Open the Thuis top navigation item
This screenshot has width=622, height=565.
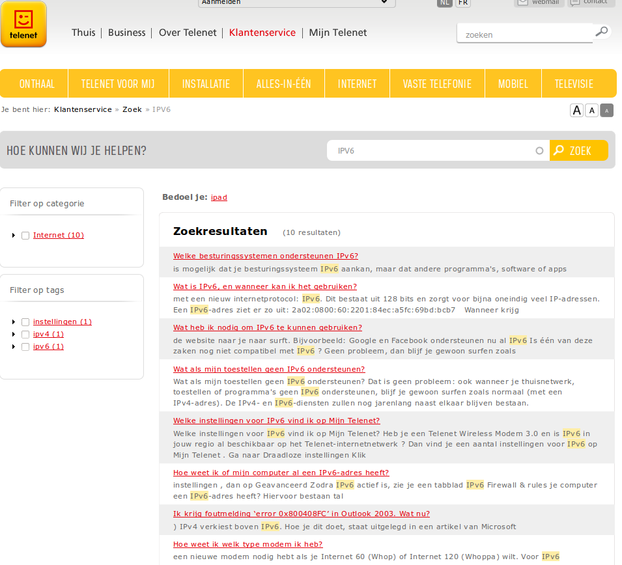83,33
